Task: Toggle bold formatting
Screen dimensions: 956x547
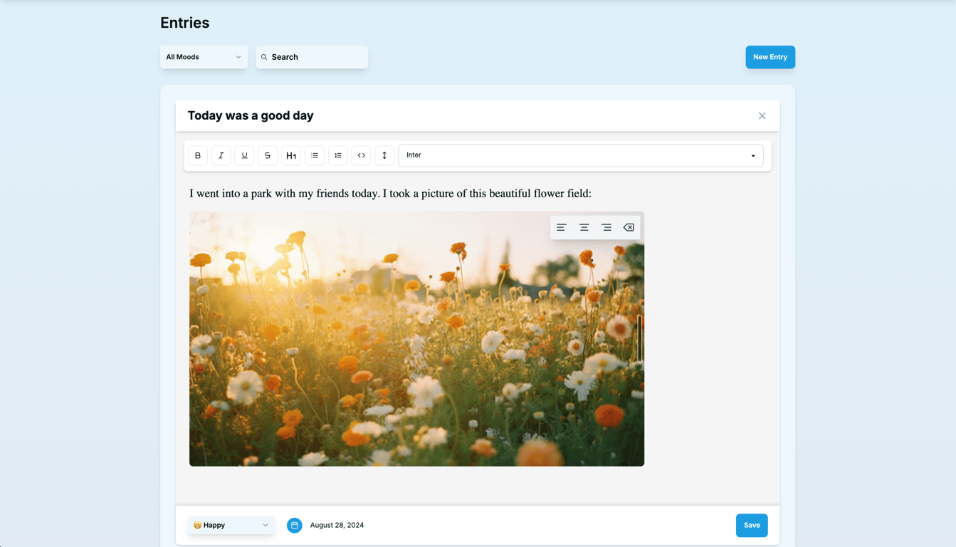Action: [198, 155]
